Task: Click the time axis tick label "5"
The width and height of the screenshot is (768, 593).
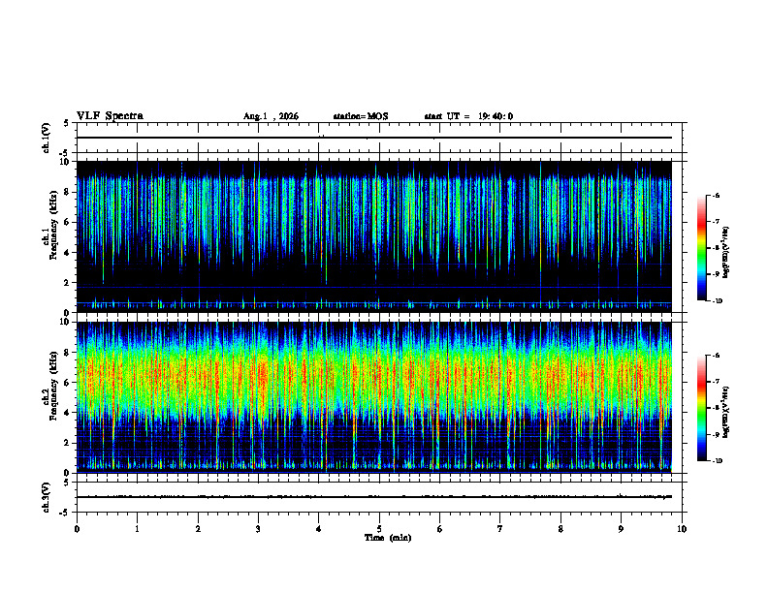Action: click(379, 529)
